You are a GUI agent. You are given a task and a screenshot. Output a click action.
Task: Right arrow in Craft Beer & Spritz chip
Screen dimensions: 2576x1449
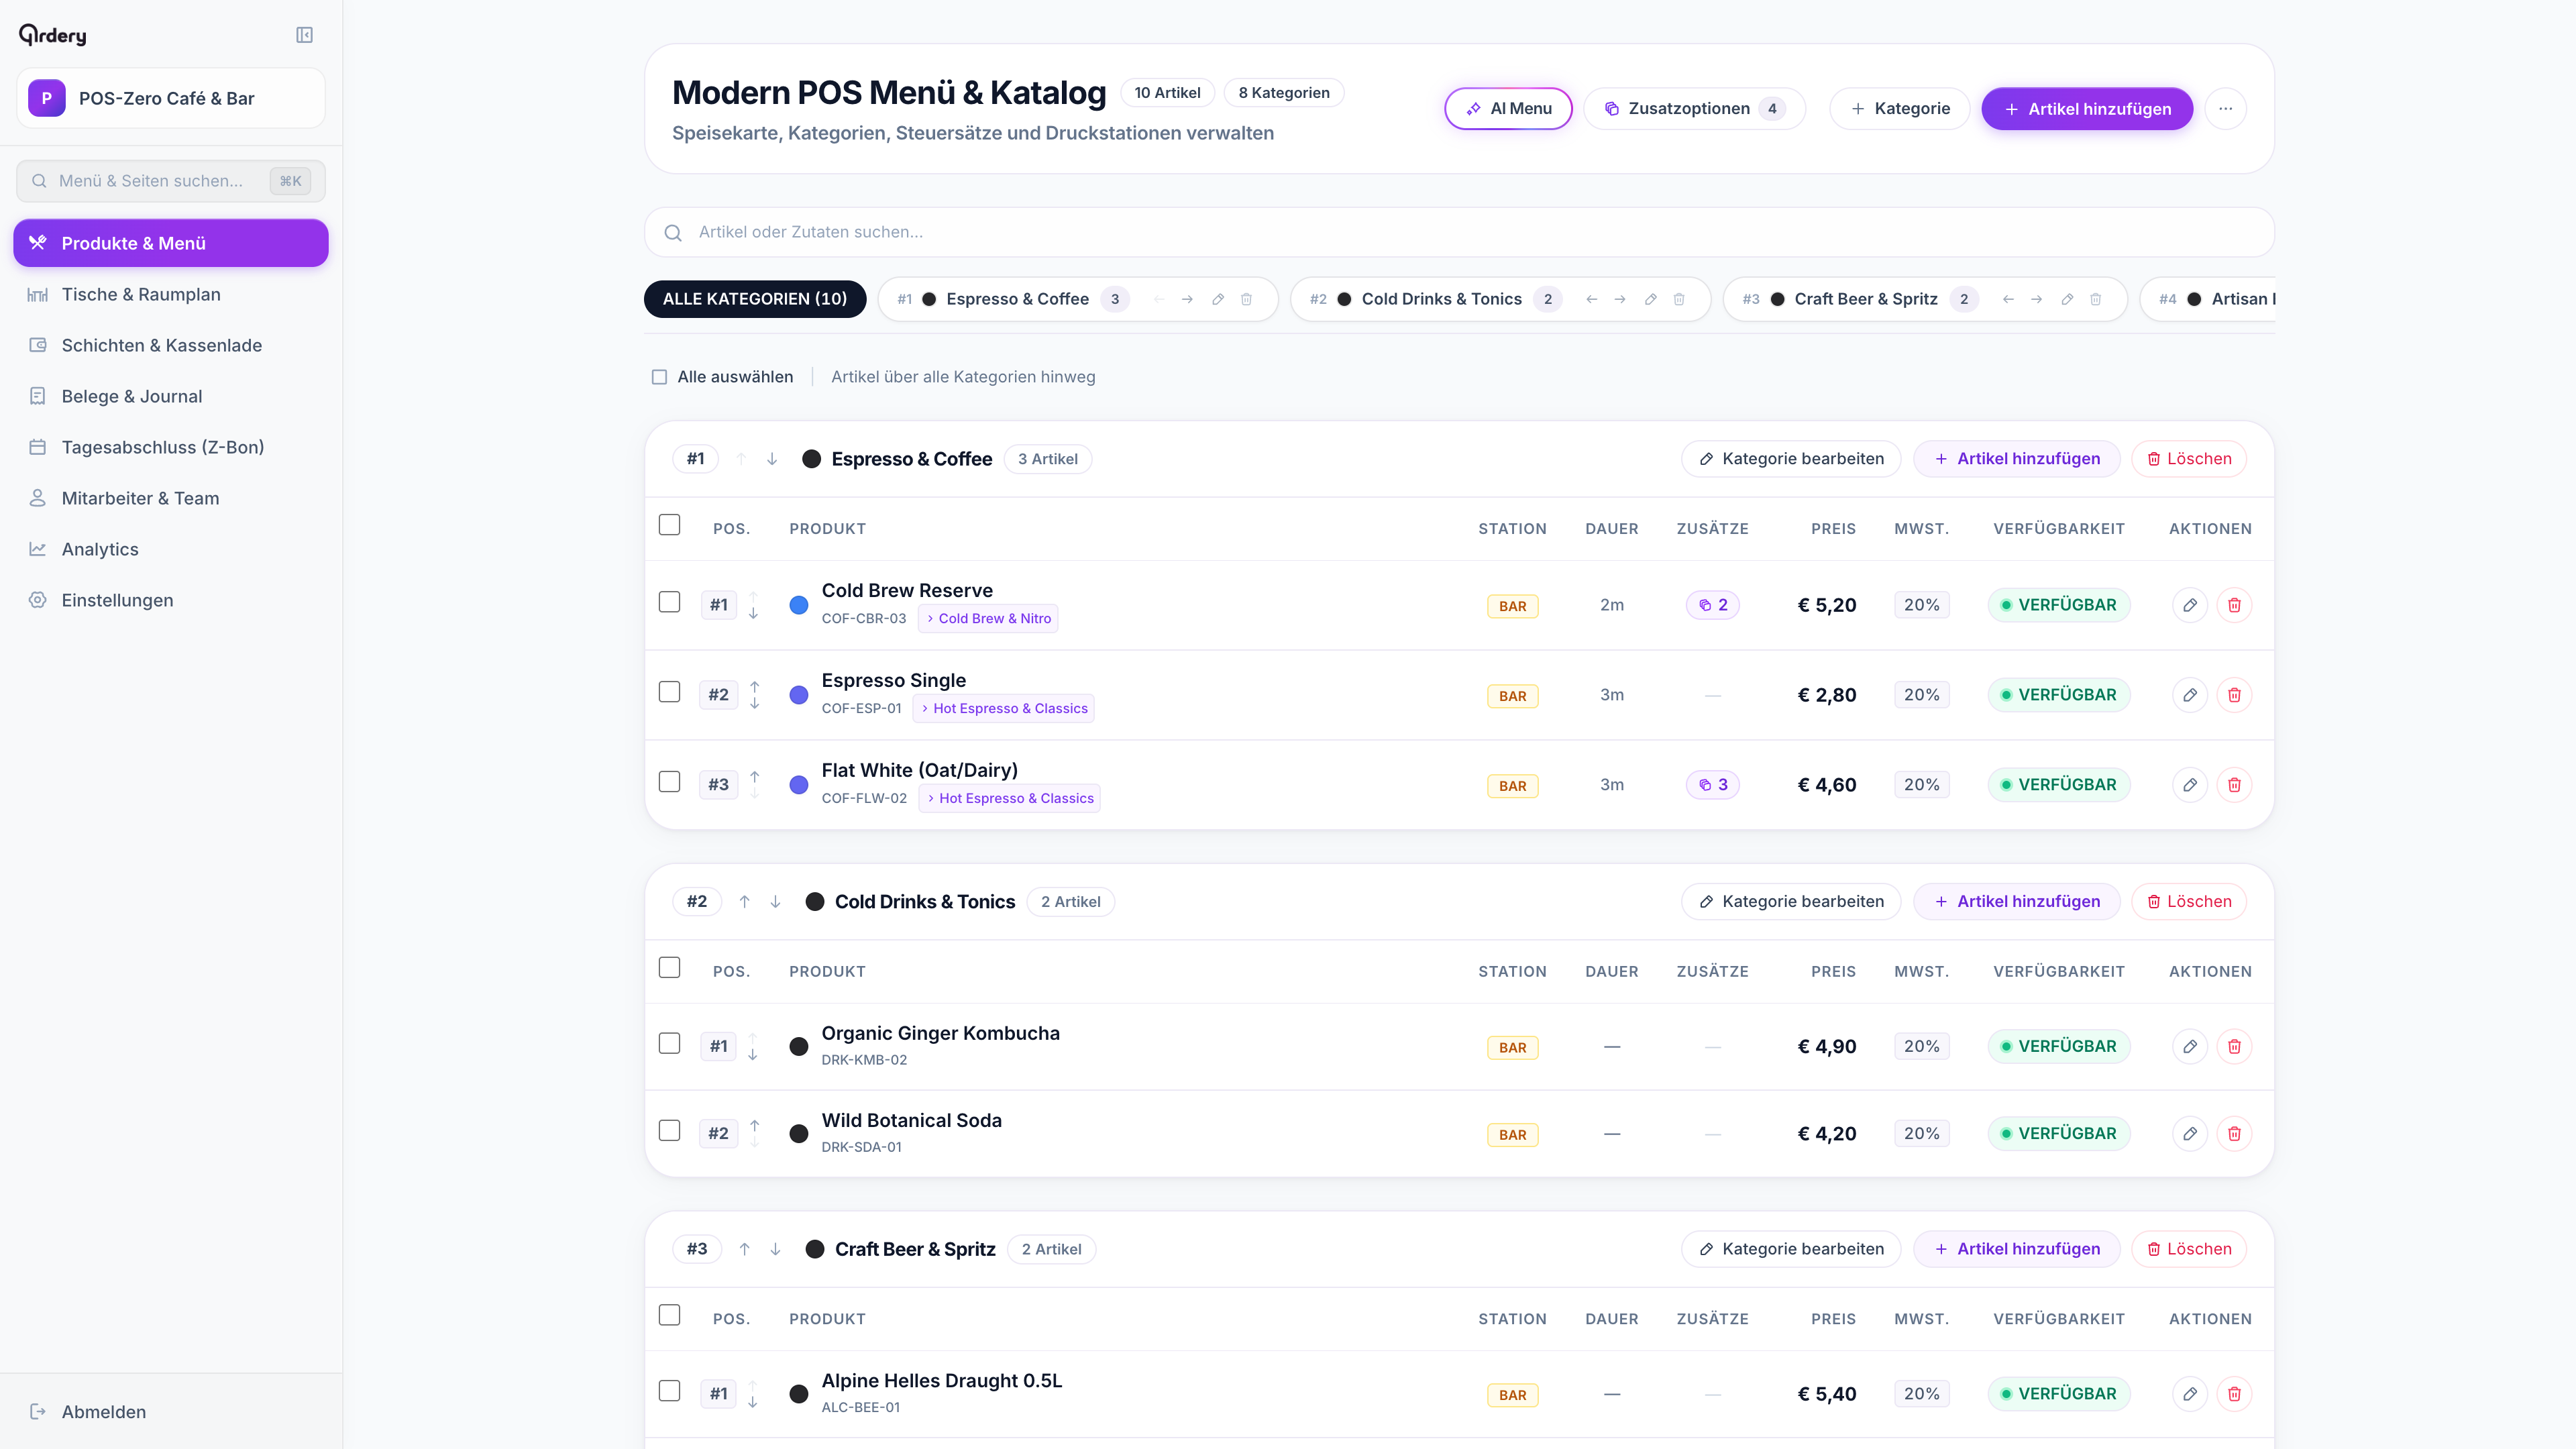coord(2036,299)
